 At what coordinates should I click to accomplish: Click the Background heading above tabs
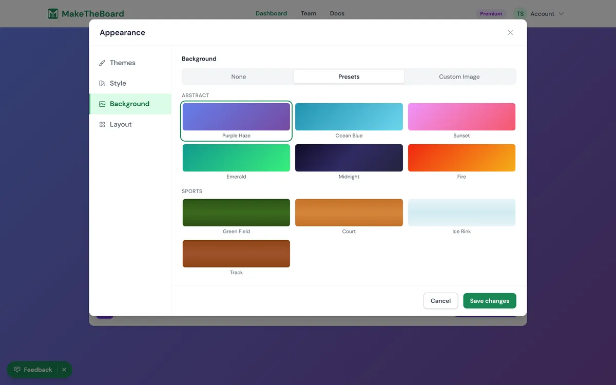pos(199,59)
